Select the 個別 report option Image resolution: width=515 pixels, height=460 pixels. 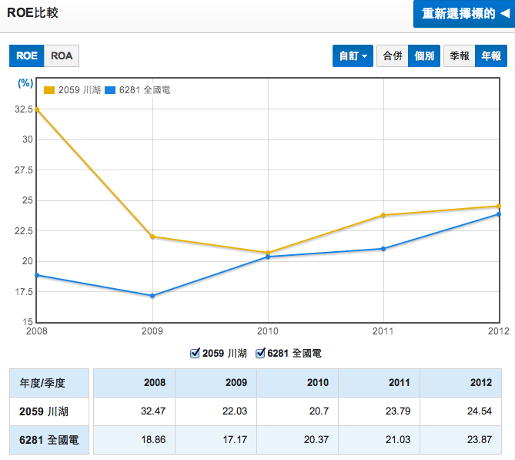point(424,55)
